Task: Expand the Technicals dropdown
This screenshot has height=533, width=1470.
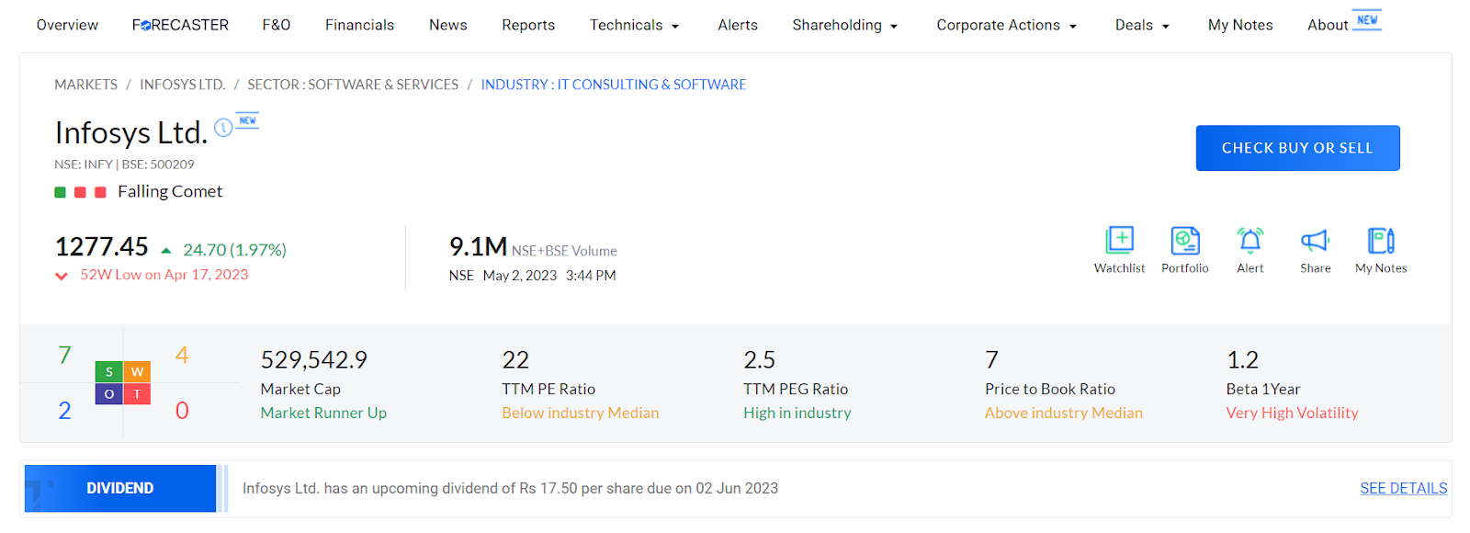Action: [x=634, y=25]
